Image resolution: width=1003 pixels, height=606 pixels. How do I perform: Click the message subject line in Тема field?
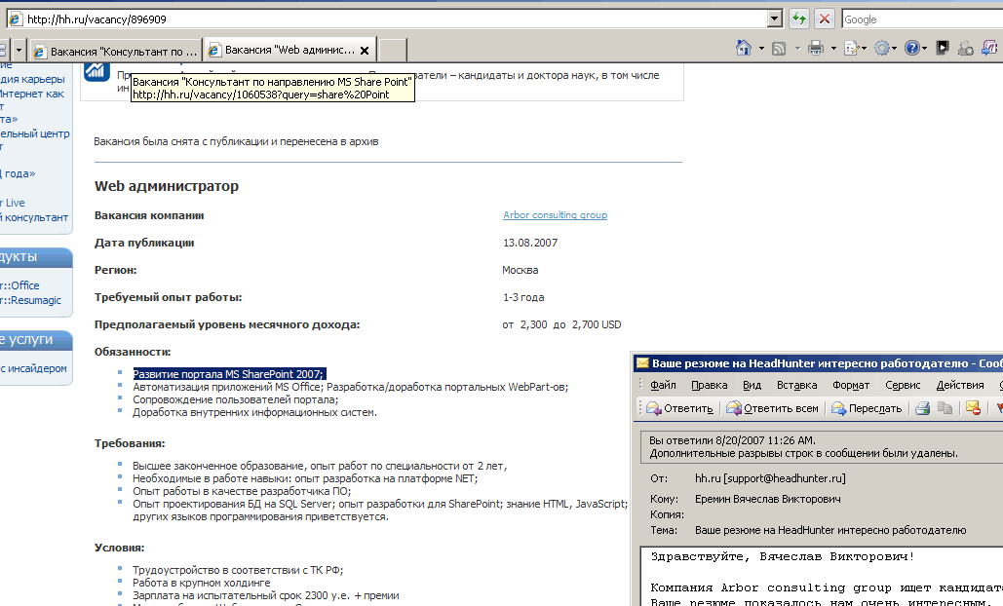point(830,530)
